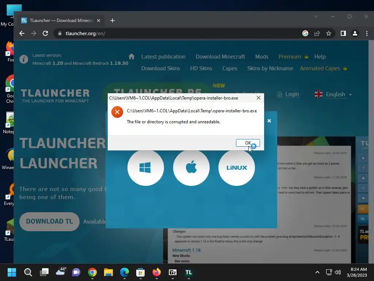Viewport: 374px width, 281px height.
Task: Open Firefox from taskbar
Action: coord(156,272)
